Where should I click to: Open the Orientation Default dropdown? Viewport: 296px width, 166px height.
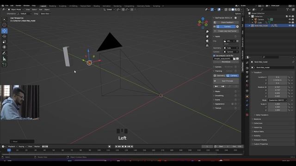click(25, 14)
